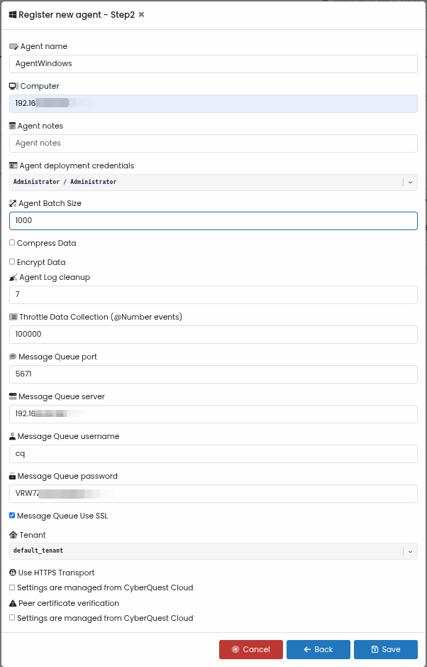The height and width of the screenshot is (667, 427).
Task: Focus the Message Queue port field
Action: pyautogui.click(x=213, y=374)
